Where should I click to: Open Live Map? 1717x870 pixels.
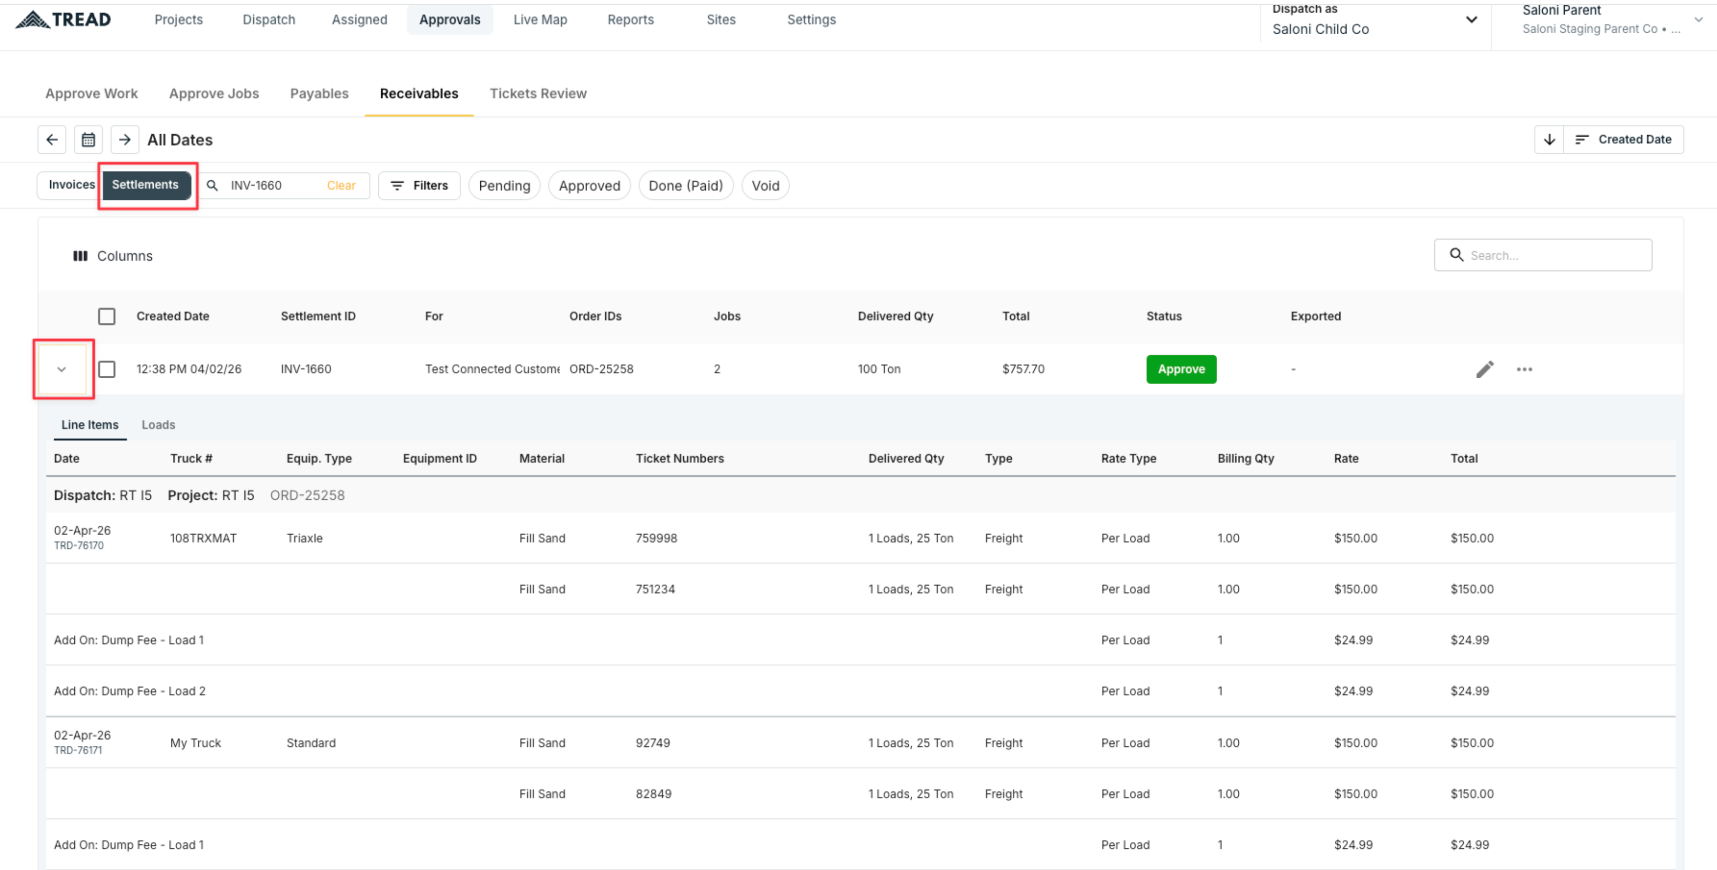point(540,19)
